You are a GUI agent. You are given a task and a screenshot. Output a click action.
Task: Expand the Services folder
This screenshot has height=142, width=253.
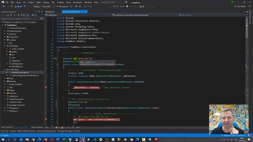coord(5,93)
